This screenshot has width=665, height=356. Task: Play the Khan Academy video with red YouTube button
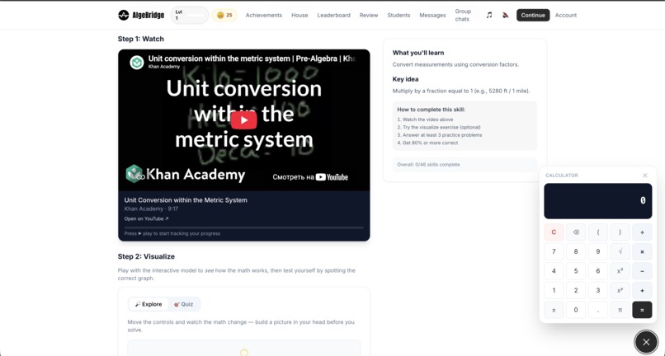(x=244, y=120)
